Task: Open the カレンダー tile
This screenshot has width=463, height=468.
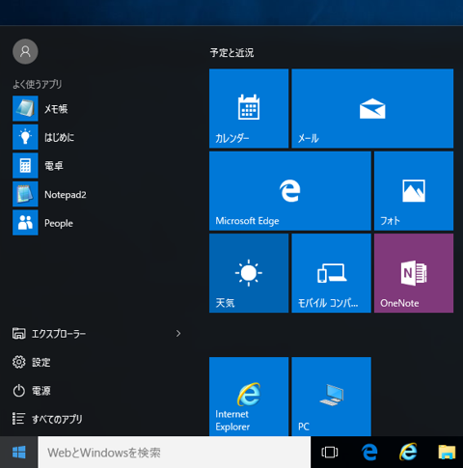Action: pyautogui.click(x=249, y=108)
